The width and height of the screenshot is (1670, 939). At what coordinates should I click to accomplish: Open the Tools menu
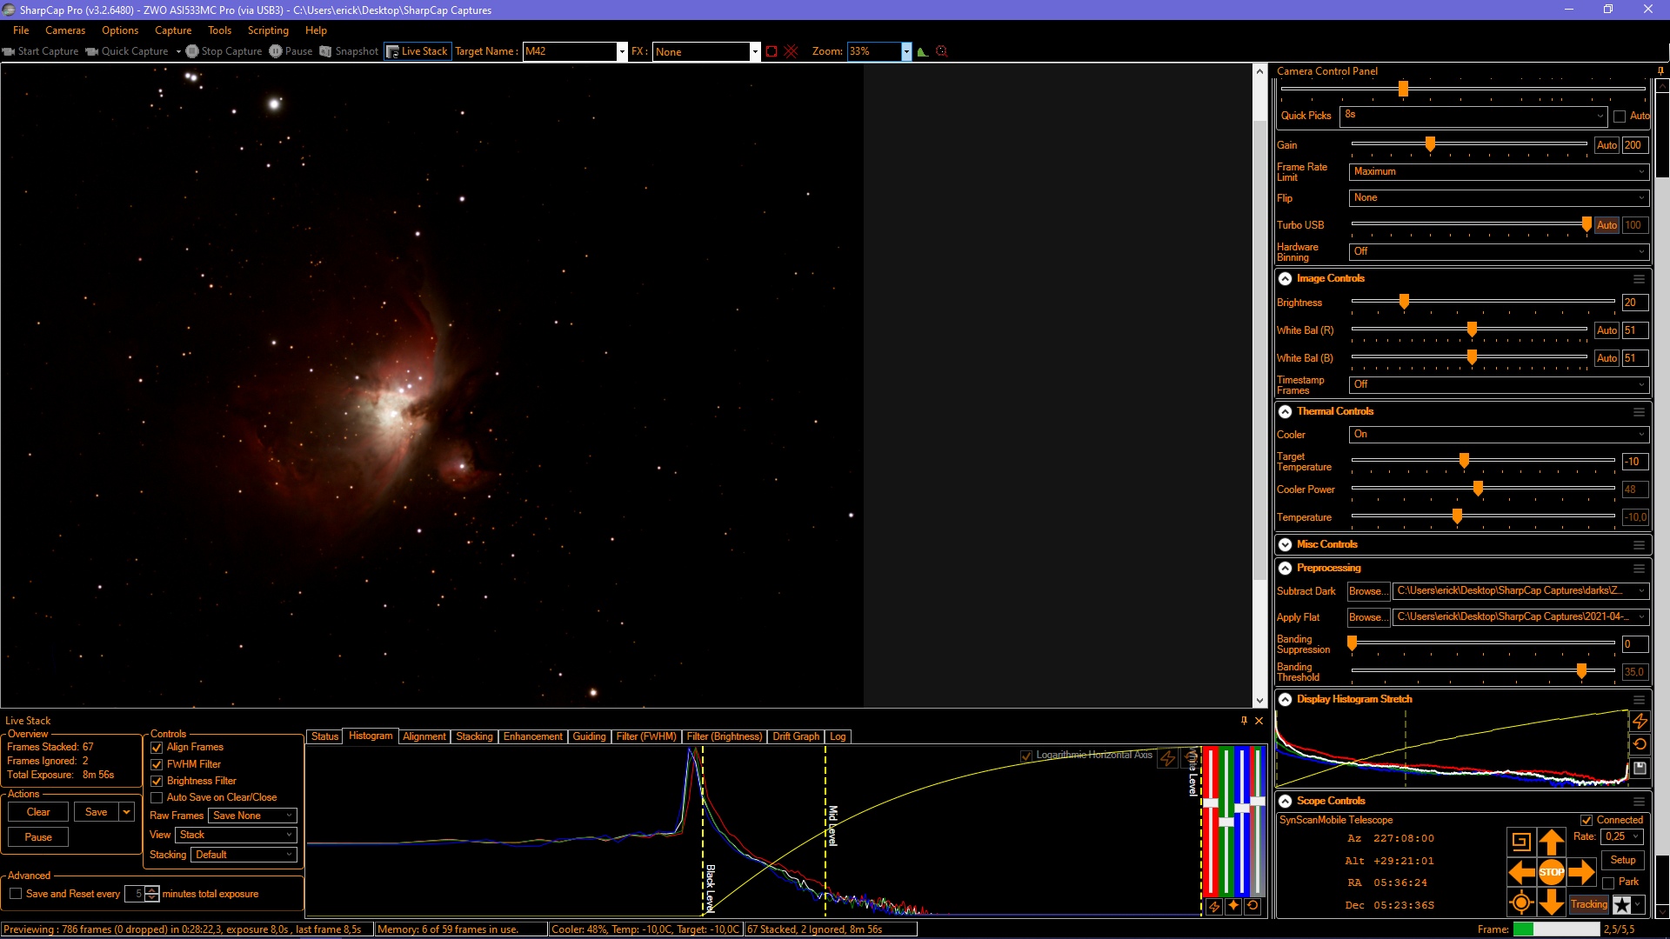coord(219,30)
